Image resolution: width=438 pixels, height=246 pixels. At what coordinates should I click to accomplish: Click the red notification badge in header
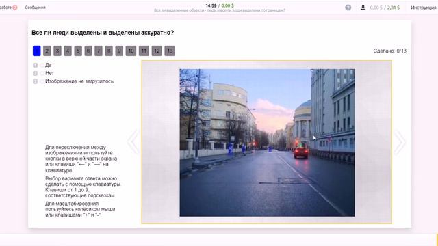coord(15,8)
